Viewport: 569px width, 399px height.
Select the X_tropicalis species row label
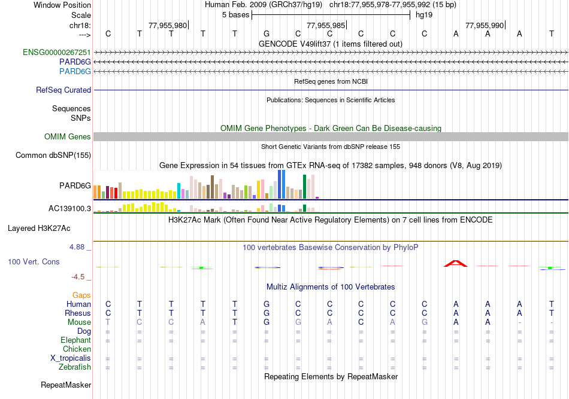click(71, 358)
